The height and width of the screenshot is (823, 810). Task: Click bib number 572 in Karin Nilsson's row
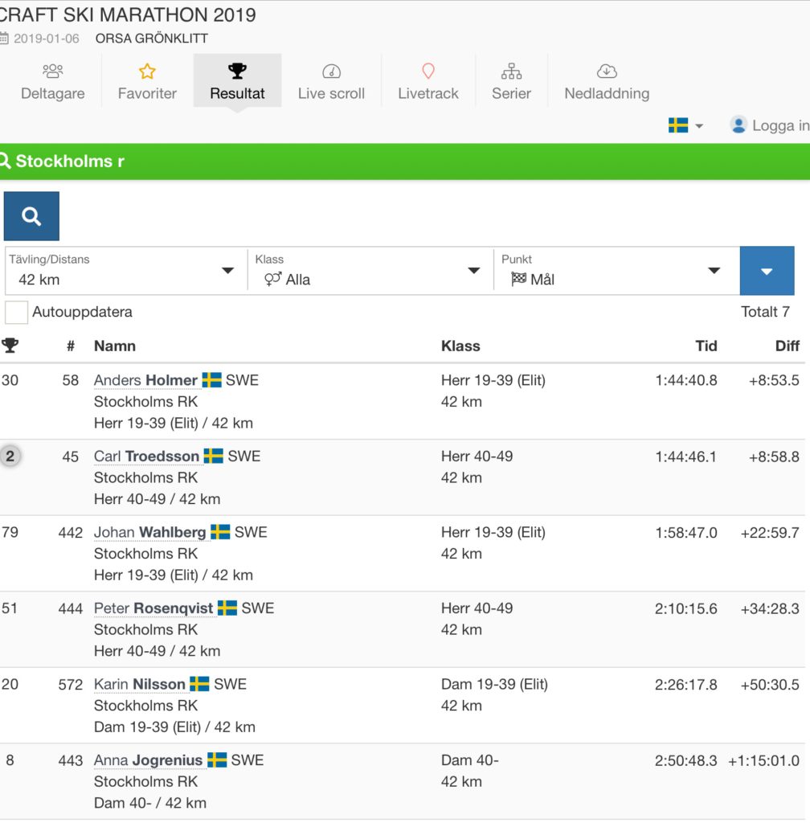pyautogui.click(x=70, y=685)
